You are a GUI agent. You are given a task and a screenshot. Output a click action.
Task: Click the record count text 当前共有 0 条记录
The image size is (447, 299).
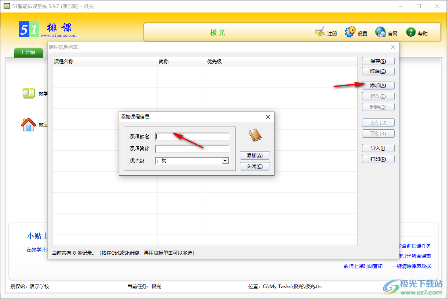click(x=73, y=253)
